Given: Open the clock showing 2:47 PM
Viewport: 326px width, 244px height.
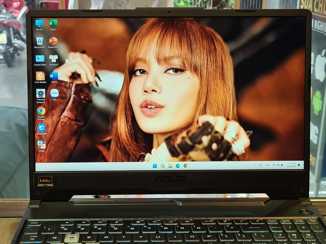Looking at the screenshot, I should coord(291,165).
